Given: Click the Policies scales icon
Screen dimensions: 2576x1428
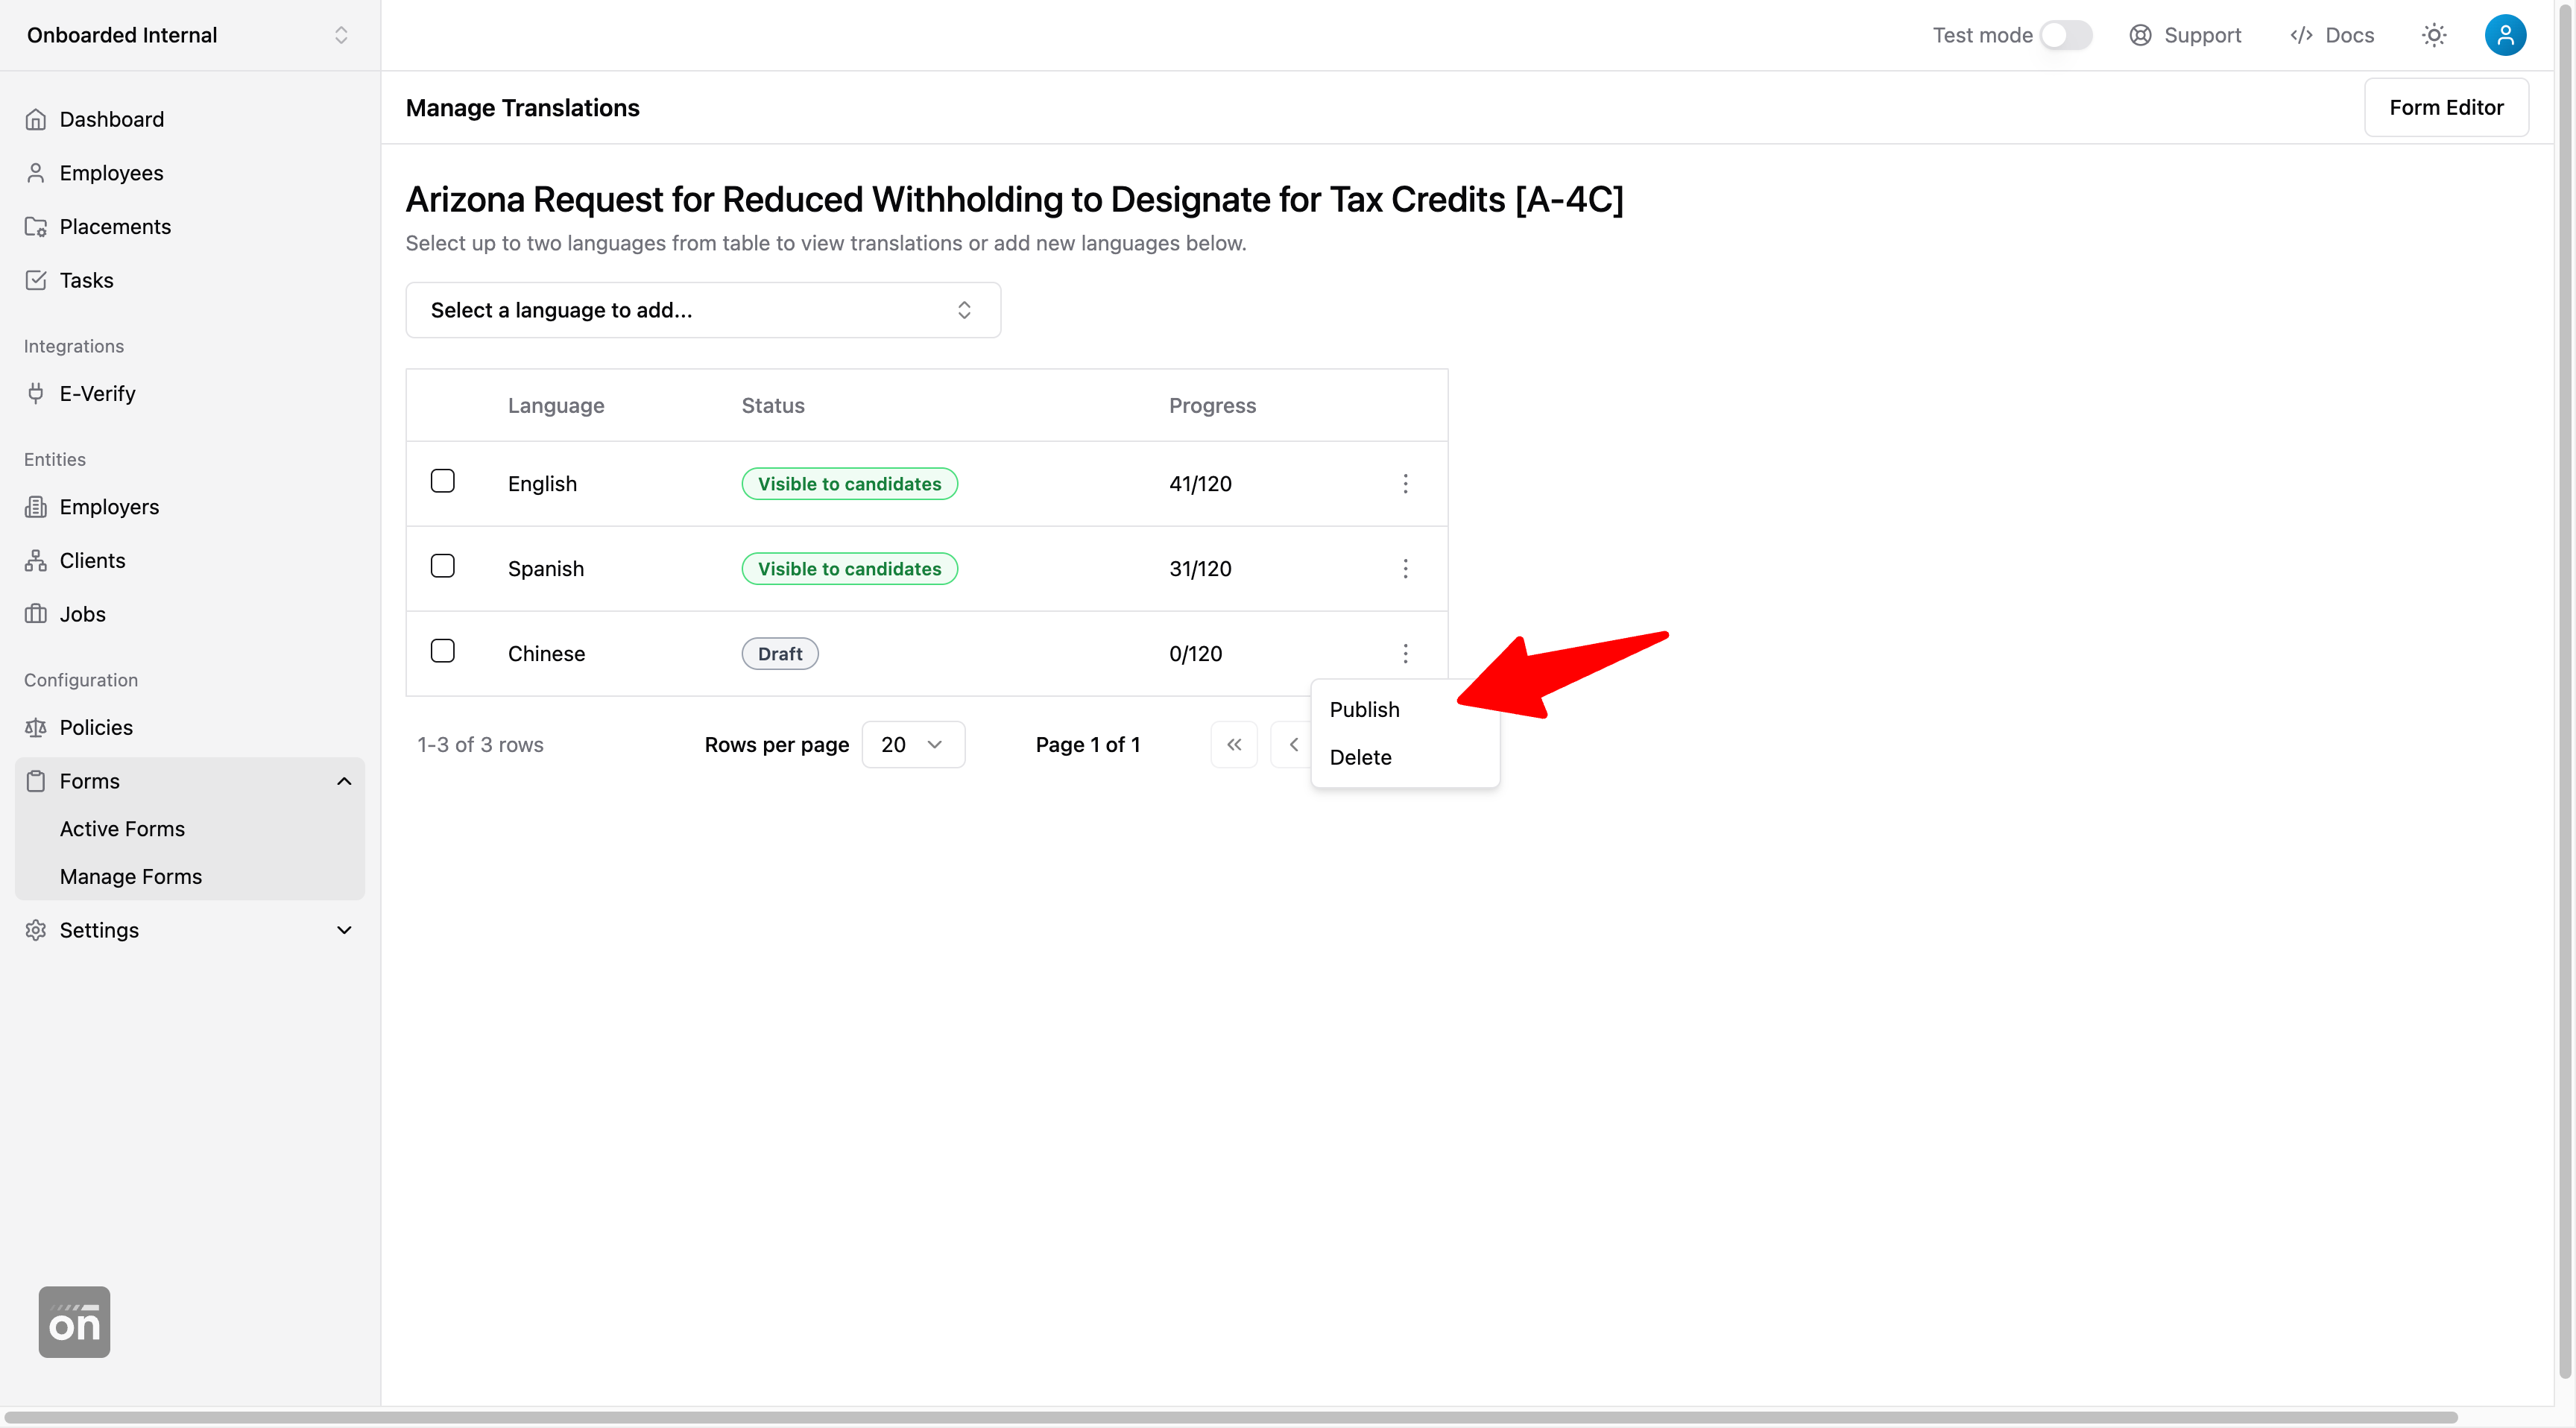Looking at the screenshot, I should 36,727.
